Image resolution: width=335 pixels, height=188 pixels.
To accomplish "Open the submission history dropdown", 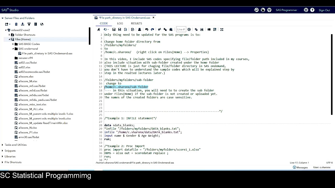I will click(106, 30).
